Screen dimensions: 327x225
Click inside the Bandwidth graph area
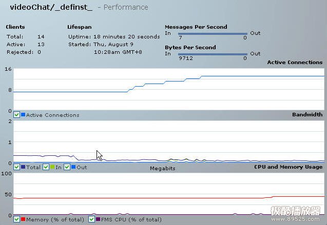169,141
